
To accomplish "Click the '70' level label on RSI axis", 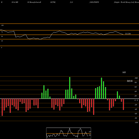I will 2,32.
